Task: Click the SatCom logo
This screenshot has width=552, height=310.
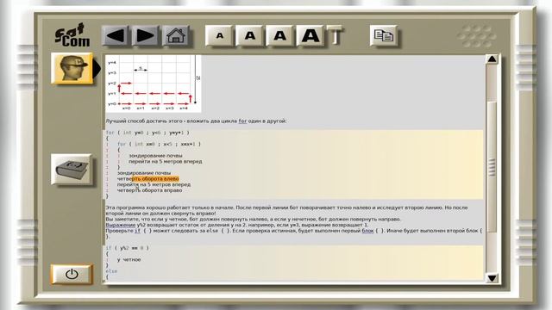Action: click(72, 35)
